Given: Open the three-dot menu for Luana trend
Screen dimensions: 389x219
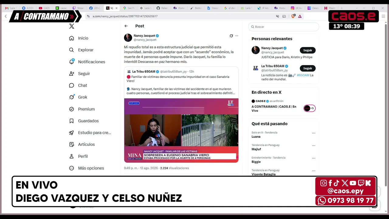Looking at the screenshot, I should pos(314,133).
